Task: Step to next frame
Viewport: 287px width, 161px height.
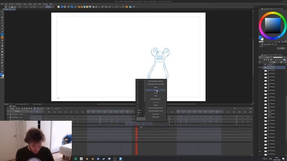Action: coord(29,108)
